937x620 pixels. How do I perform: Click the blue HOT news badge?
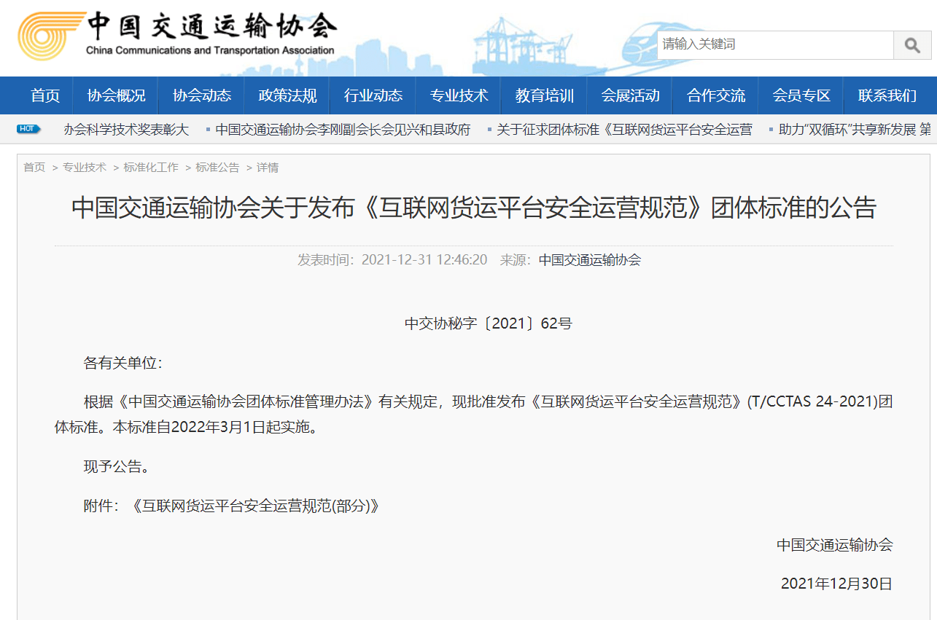pos(28,129)
